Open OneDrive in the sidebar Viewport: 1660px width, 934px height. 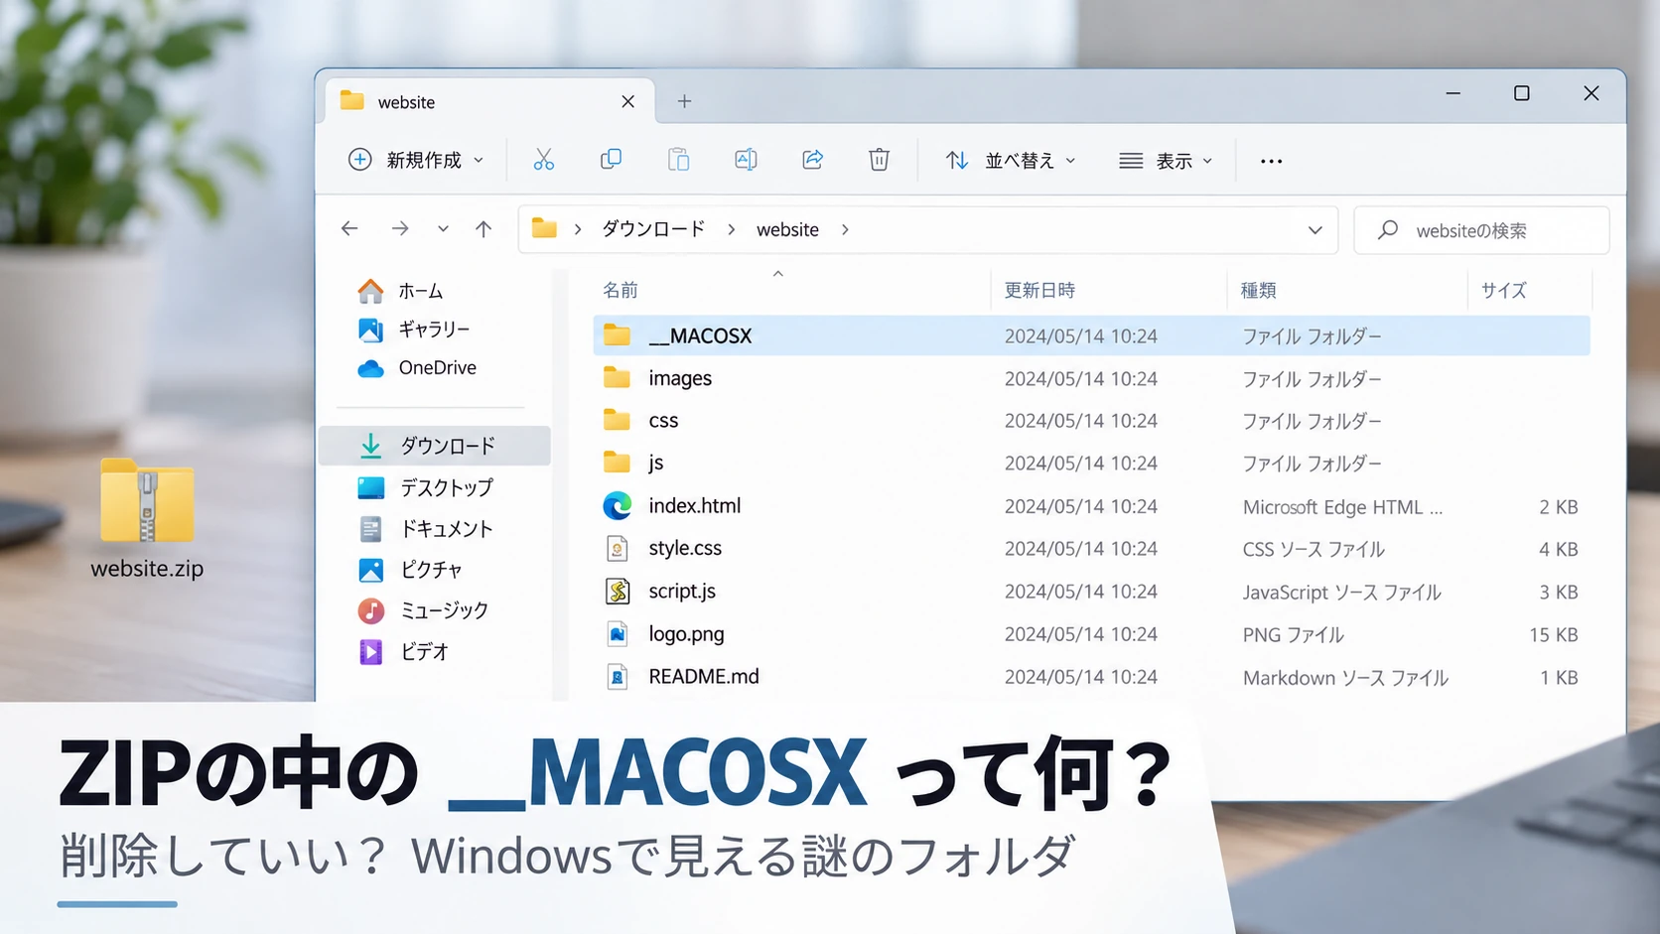coord(417,368)
